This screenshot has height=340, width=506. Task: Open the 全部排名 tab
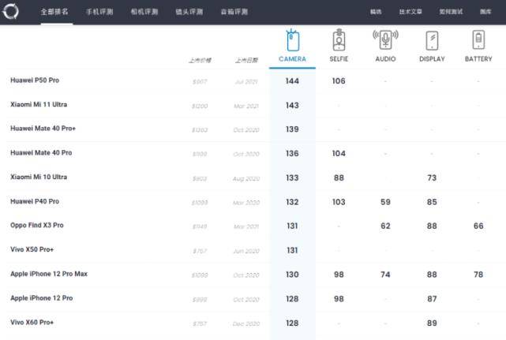(x=54, y=13)
